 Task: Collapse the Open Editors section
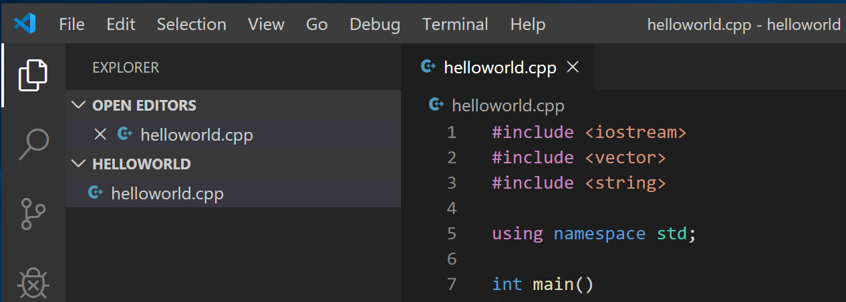(79, 105)
